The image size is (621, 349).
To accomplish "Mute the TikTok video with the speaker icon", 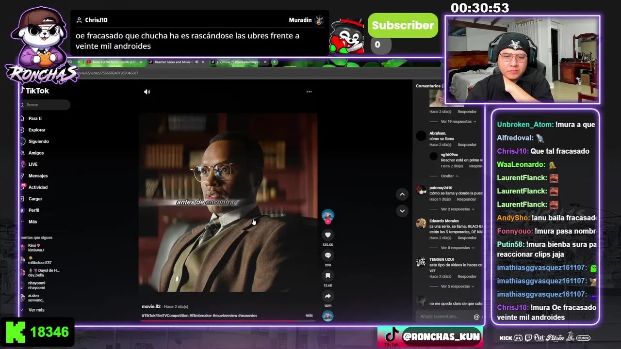I will 147,92.
